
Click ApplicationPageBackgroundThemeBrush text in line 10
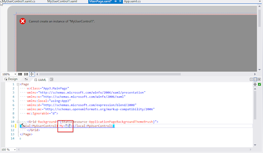coord(121,122)
